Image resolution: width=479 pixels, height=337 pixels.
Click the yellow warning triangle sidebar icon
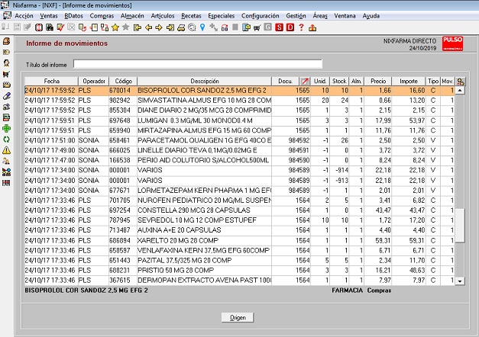6,150
